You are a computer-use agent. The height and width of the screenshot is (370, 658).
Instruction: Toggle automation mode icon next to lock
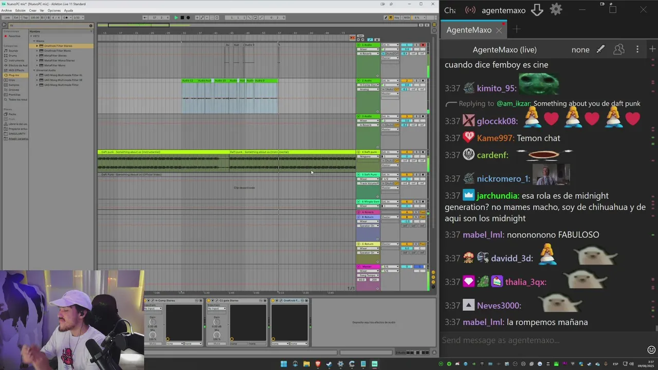pos(370,40)
